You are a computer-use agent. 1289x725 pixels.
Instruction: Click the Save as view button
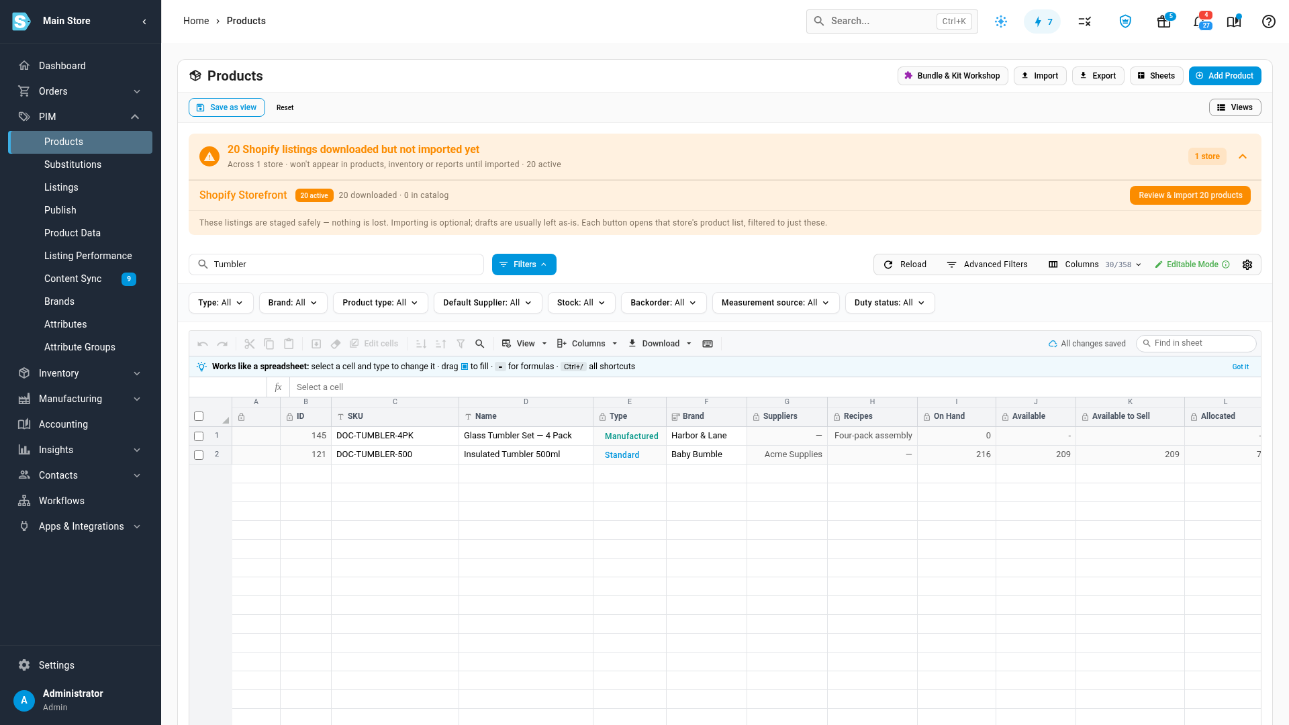tap(227, 107)
